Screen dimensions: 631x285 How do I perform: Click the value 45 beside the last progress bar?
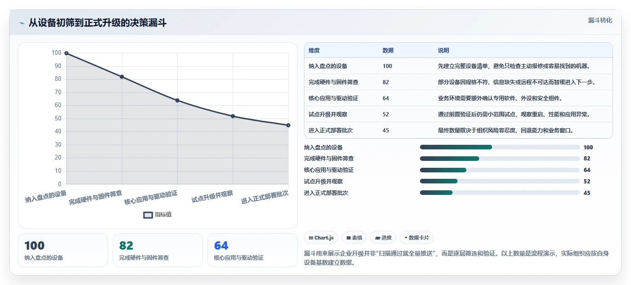pos(587,193)
